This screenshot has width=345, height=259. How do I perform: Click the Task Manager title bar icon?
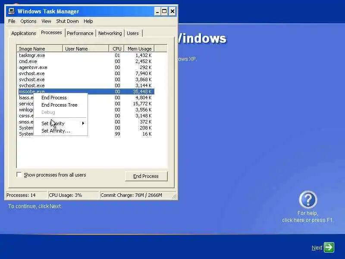(12, 11)
